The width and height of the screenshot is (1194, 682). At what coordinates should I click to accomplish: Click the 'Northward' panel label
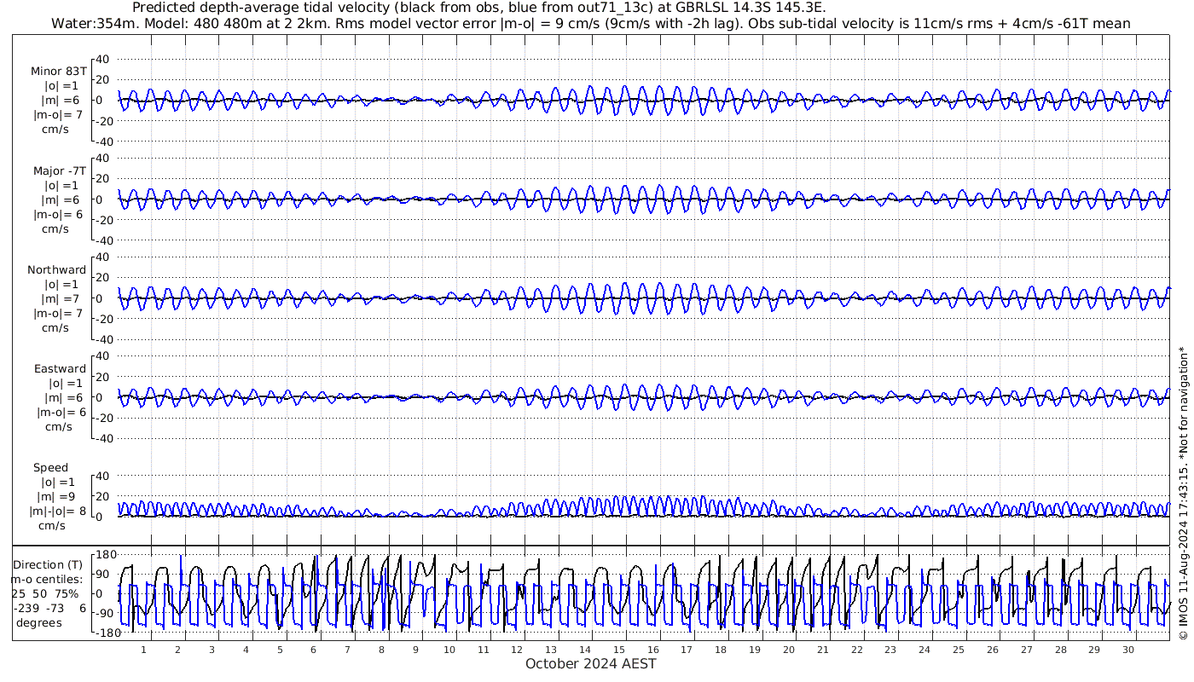click(x=57, y=270)
